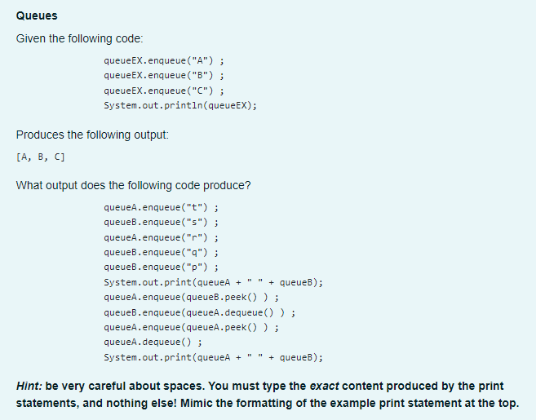The image size is (536, 420).
Task: Click the 'Given the following code:' sentence
Action: (x=80, y=38)
